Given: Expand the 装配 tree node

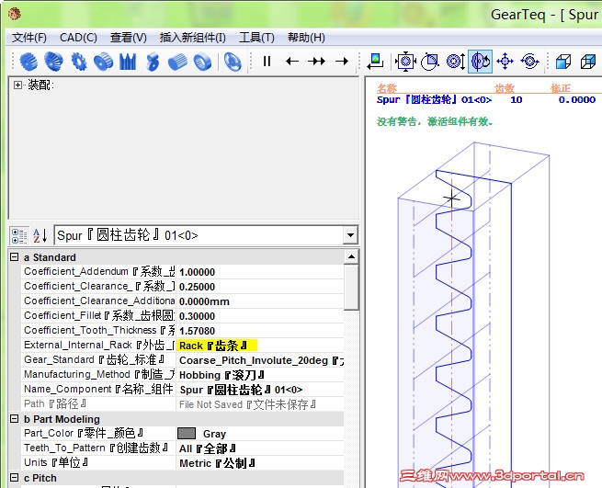Looking at the screenshot, I should pyautogui.click(x=17, y=85).
